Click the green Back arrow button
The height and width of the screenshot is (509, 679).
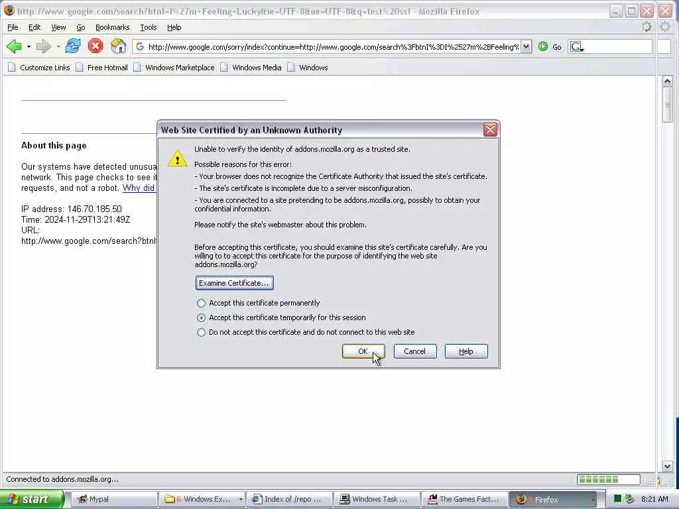[15, 46]
